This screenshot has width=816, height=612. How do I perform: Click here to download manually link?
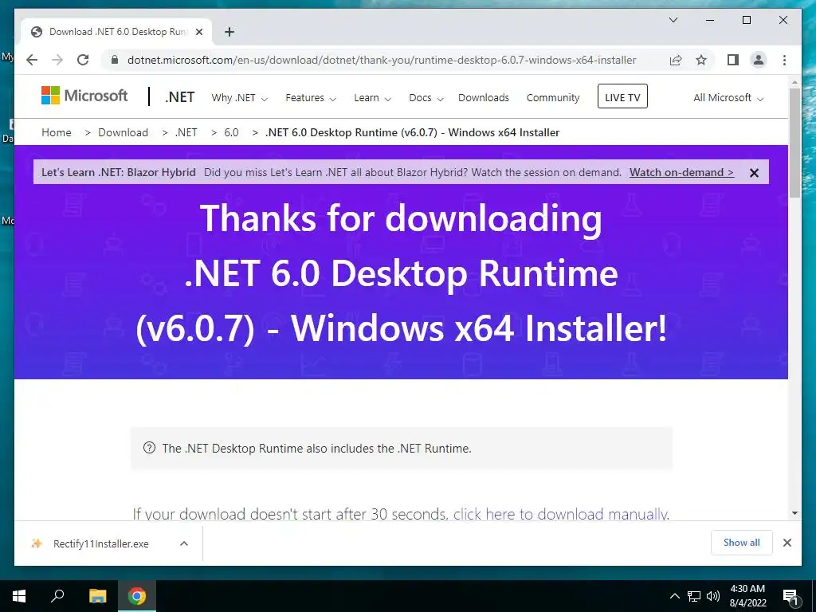pos(560,514)
